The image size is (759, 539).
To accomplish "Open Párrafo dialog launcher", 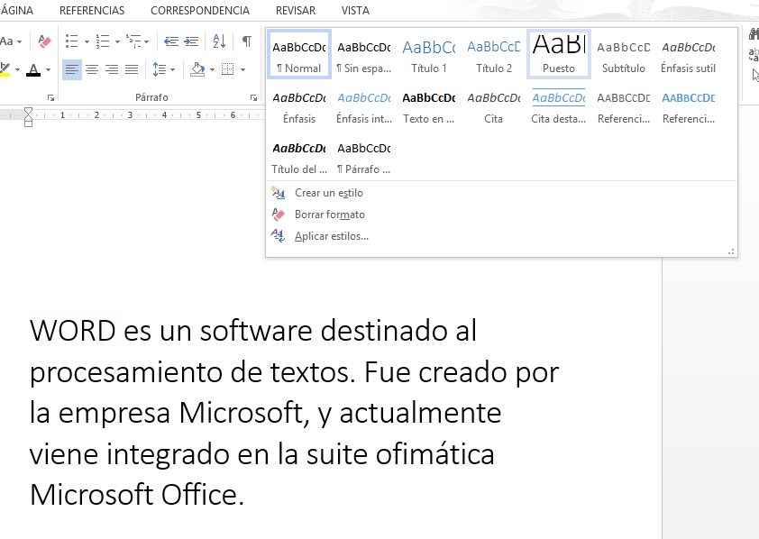I will [253, 97].
